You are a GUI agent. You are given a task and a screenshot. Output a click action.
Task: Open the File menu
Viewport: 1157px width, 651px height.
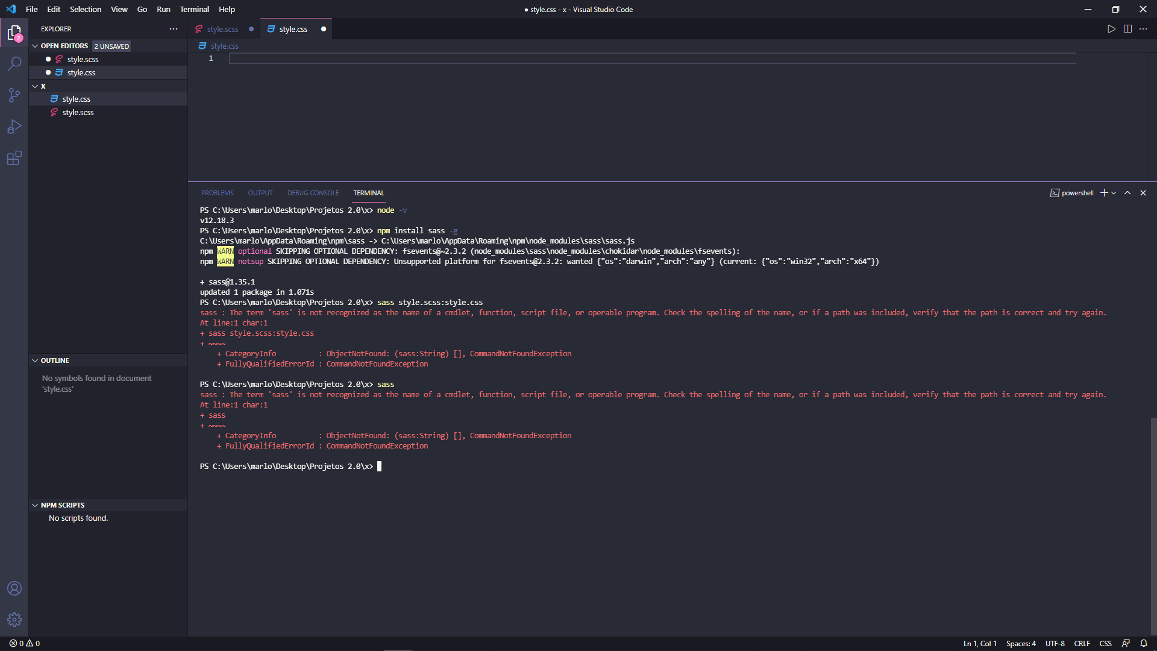click(x=32, y=9)
